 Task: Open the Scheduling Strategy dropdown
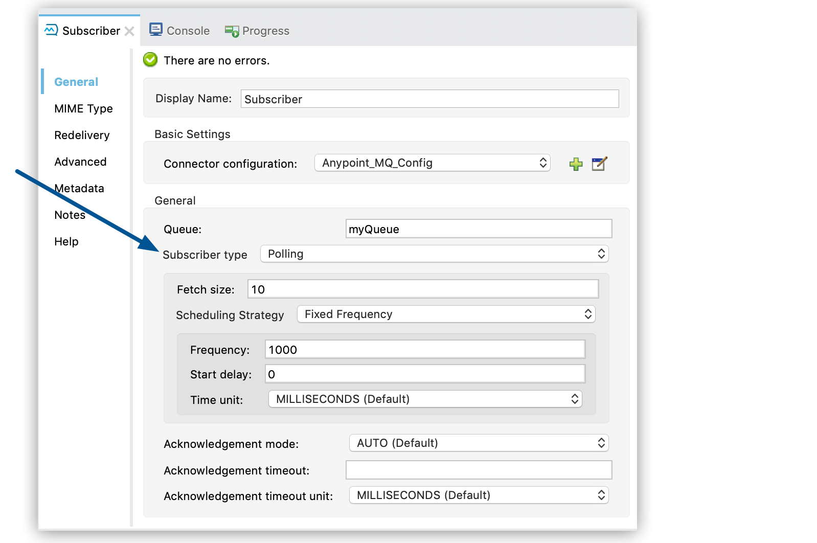tap(446, 314)
